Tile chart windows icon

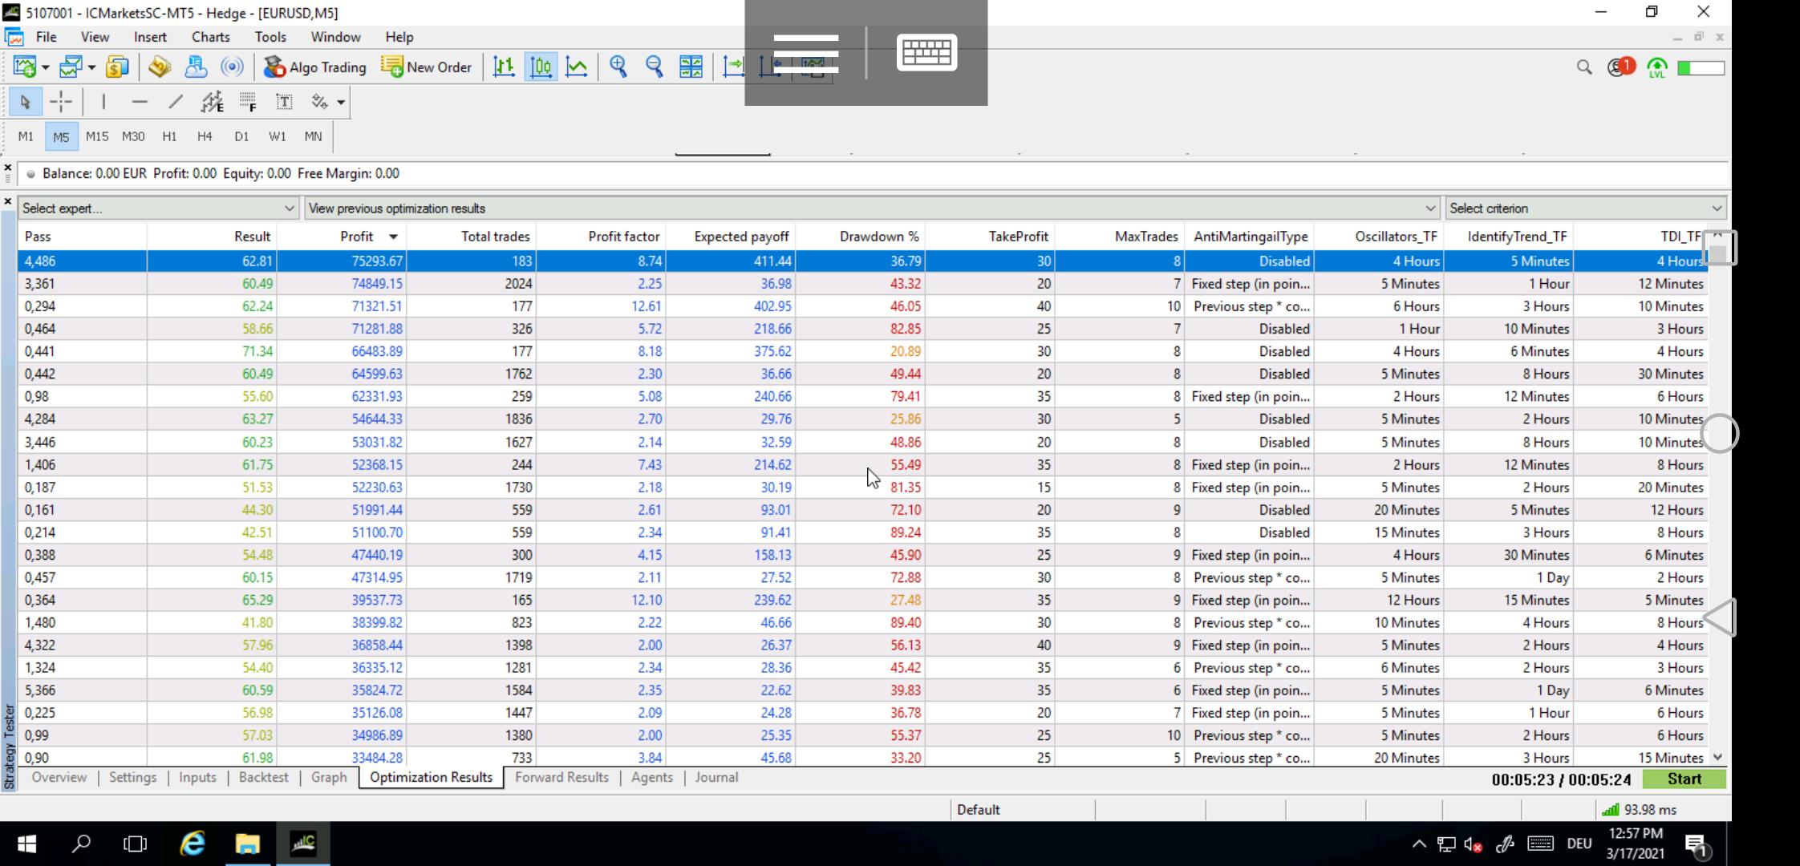[x=691, y=67]
